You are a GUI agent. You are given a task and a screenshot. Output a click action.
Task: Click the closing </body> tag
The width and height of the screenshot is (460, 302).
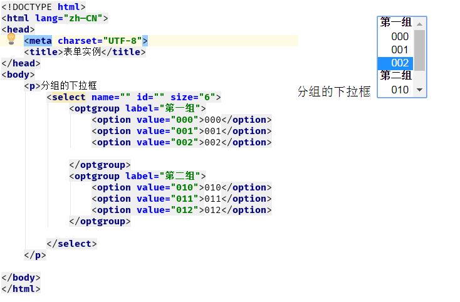click(21, 278)
